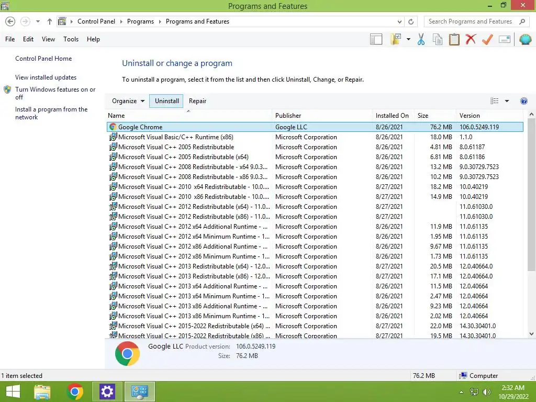Click the Paste clipboard icon
536x402 pixels.
click(x=454, y=39)
